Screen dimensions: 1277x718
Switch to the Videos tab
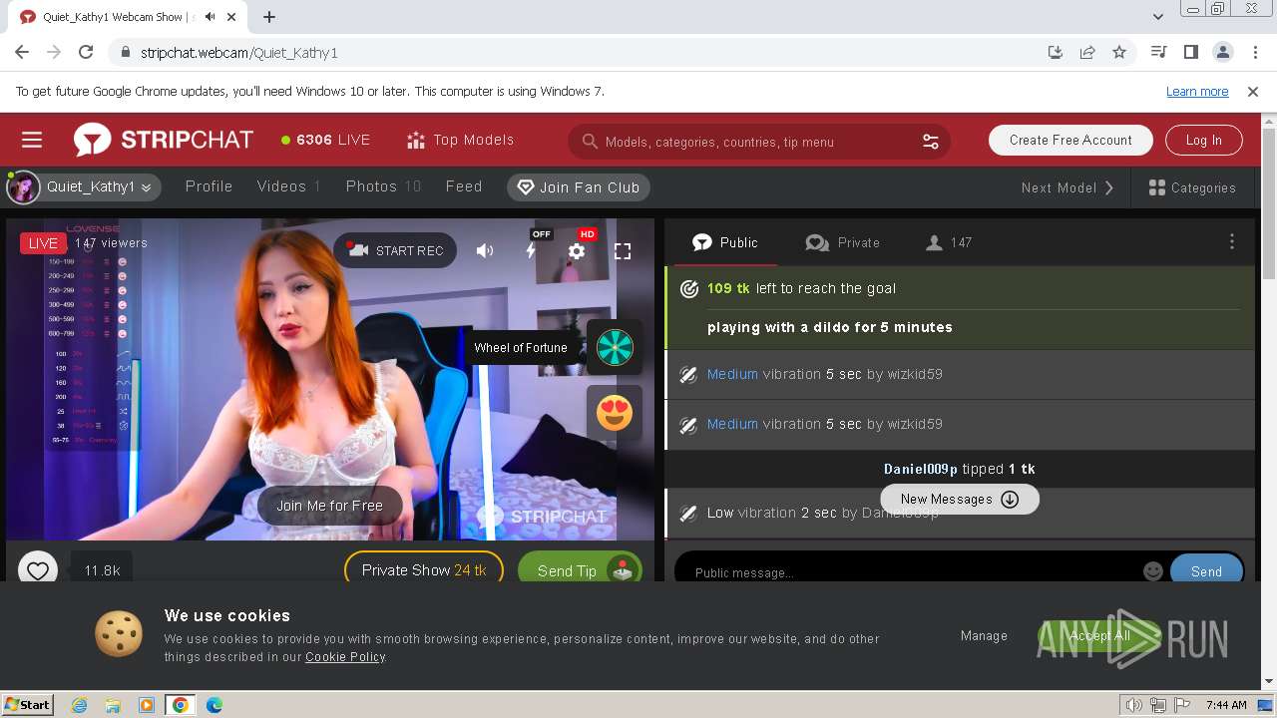(288, 186)
